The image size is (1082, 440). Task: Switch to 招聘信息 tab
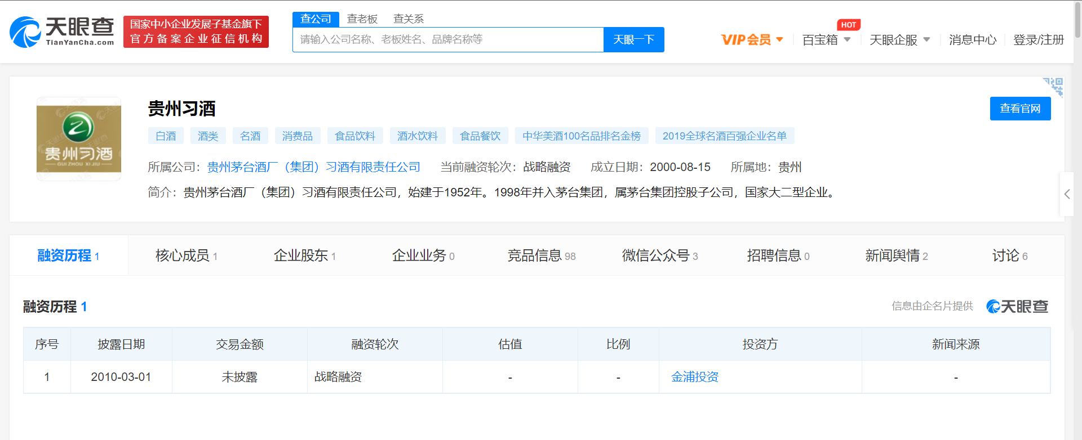(x=778, y=255)
